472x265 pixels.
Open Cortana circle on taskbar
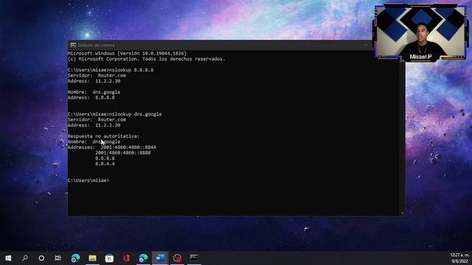coord(41,258)
